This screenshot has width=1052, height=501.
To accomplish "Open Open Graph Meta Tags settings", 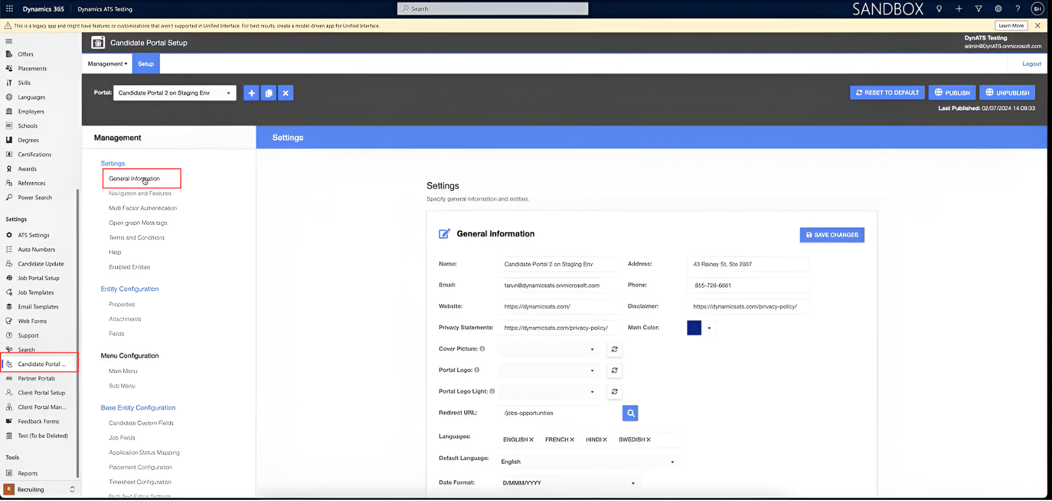I will 138,223.
